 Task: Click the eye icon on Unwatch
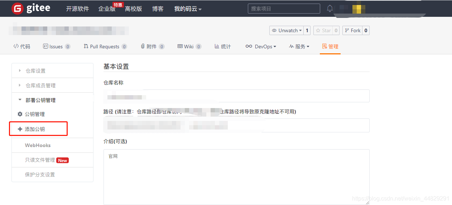click(274, 30)
